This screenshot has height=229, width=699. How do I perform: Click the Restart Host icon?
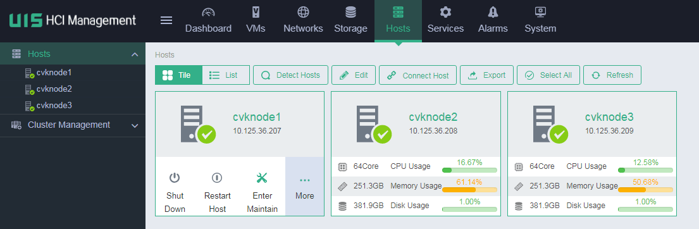point(217,178)
